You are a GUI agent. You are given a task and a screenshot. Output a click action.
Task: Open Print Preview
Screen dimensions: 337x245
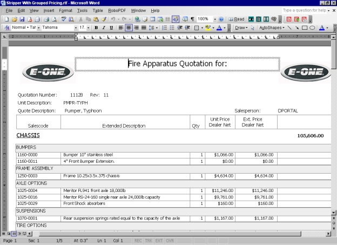(54, 19)
